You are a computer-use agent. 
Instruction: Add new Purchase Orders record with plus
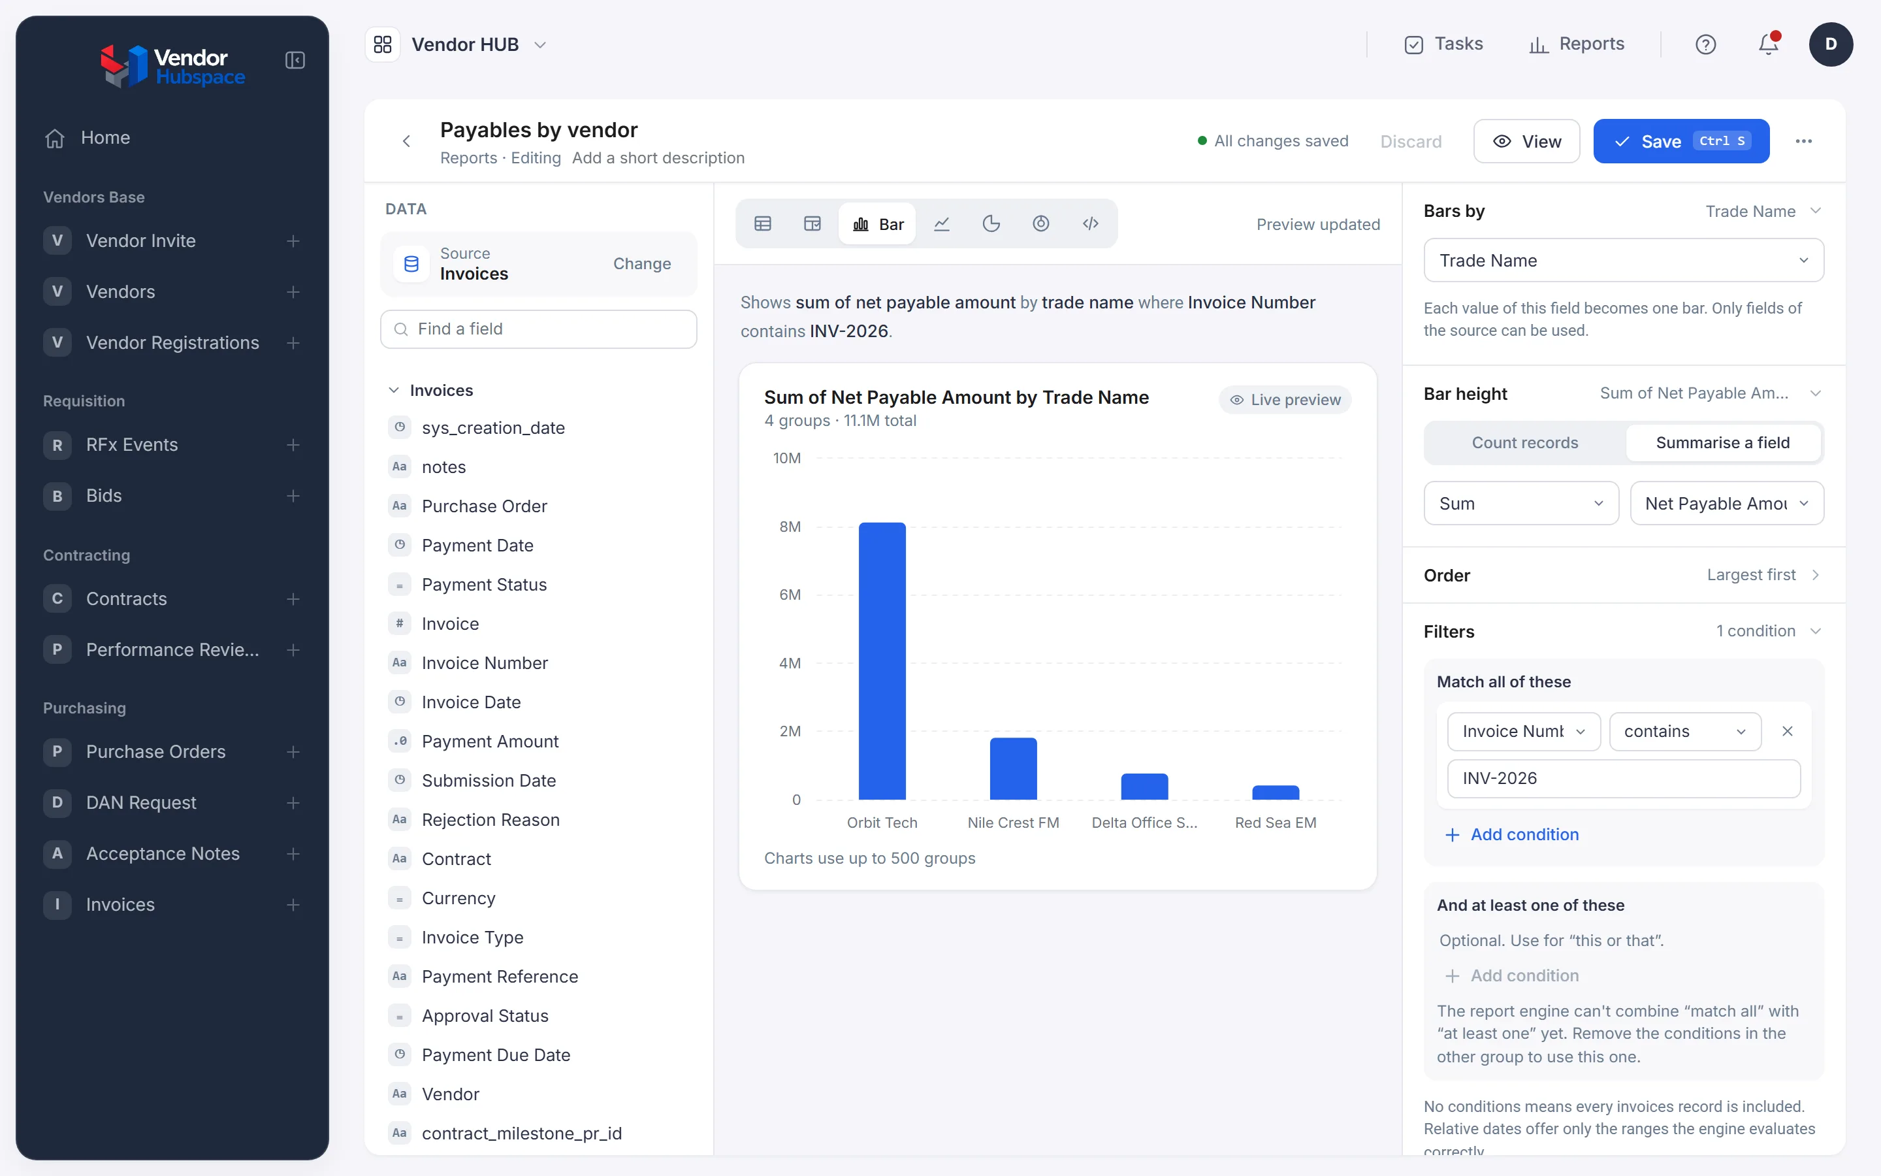293,752
